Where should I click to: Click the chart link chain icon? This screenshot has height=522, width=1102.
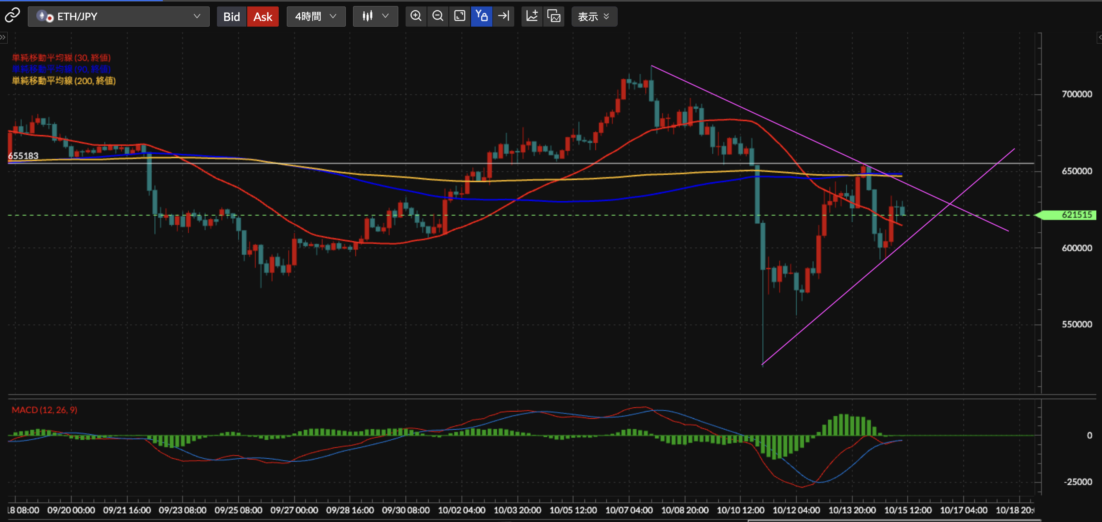(12, 16)
